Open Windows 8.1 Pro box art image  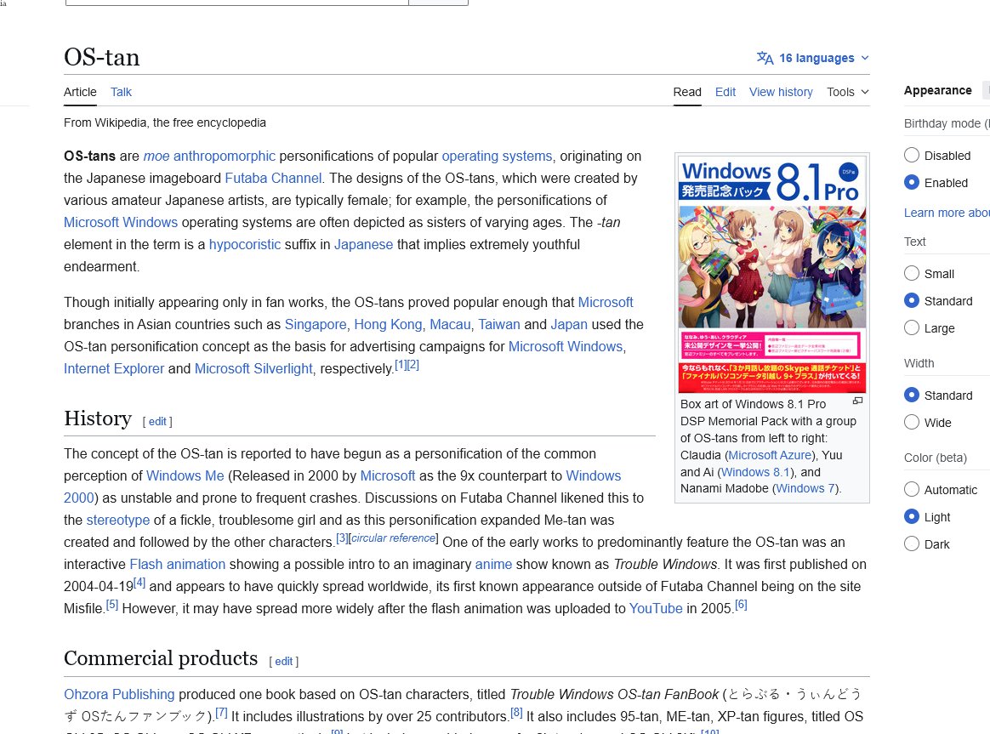tap(771, 275)
